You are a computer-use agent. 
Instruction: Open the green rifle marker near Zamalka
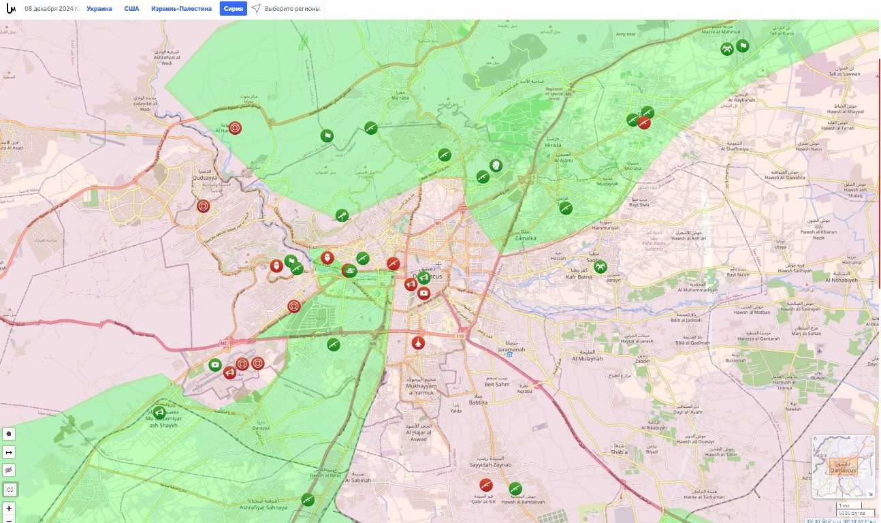pyautogui.click(x=566, y=208)
